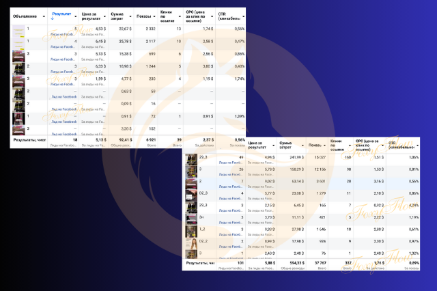Select total cost per result 5,88 $ in lower table
437x291 pixels.
[x=270, y=263]
